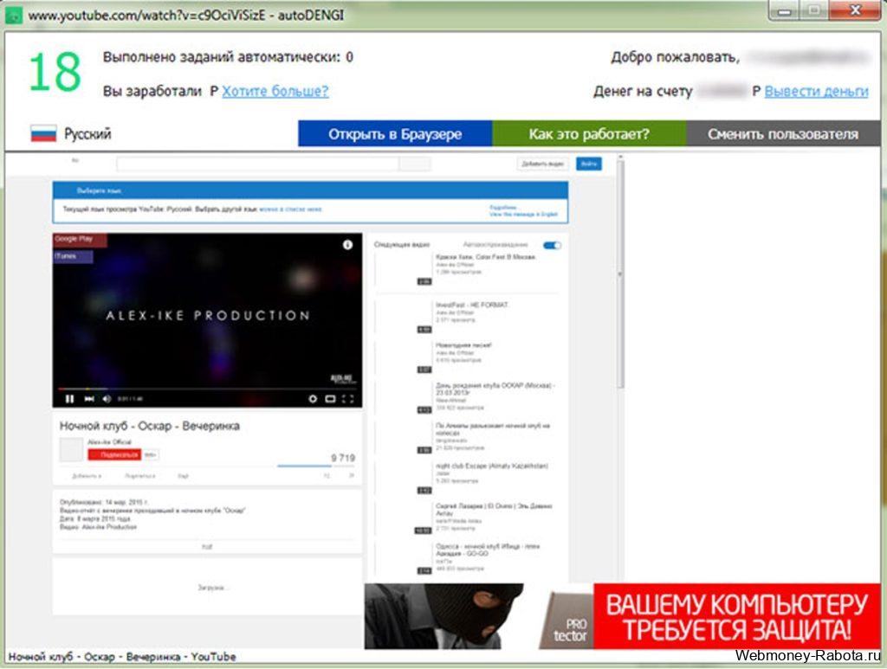Image resolution: width=887 pixels, height=669 pixels.
Task: Click the Google Play badge on video
Action: [x=79, y=240]
